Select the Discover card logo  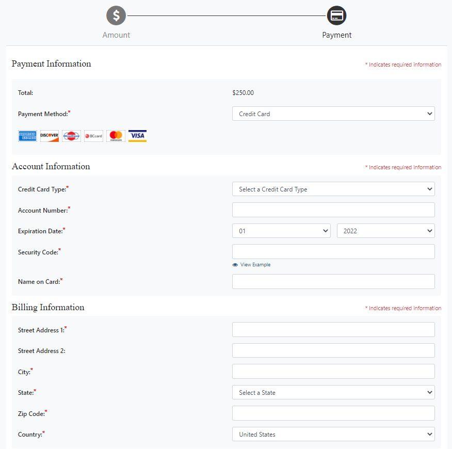coord(49,136)
